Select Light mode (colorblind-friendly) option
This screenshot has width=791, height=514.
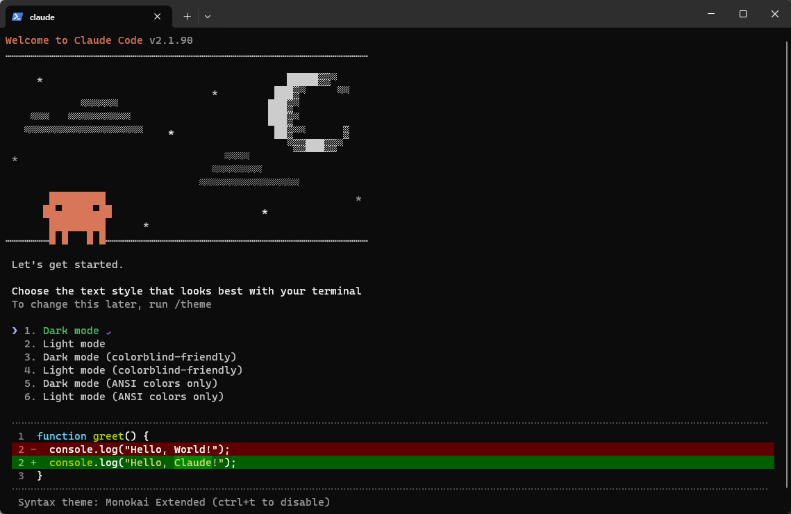pyautogui.click(x=142, y=370)
